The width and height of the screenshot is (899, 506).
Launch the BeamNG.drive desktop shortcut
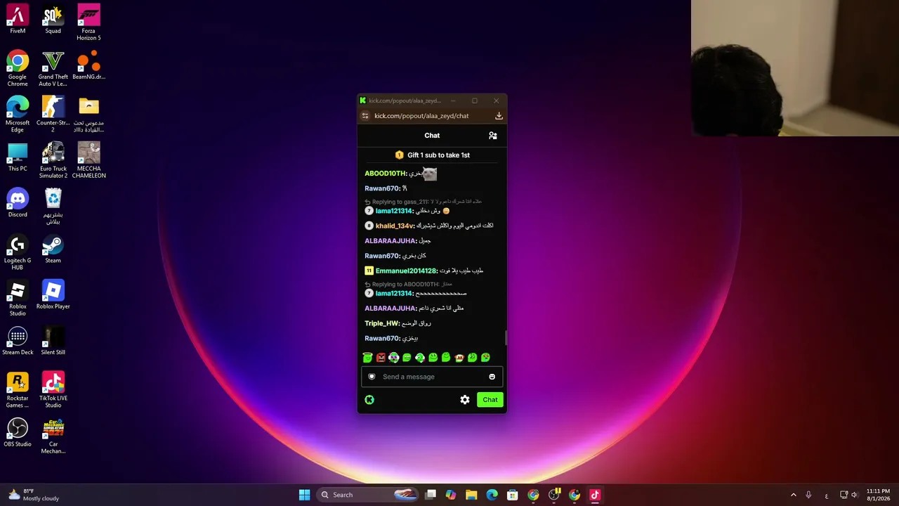[x=88, y=65]
